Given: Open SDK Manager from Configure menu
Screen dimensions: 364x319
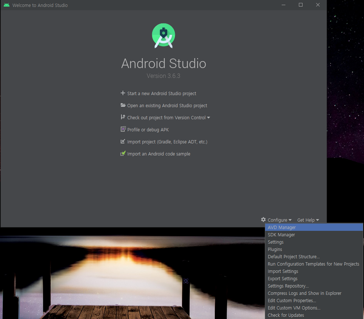Looking at the screenshot, I should (x=314, y=235).
